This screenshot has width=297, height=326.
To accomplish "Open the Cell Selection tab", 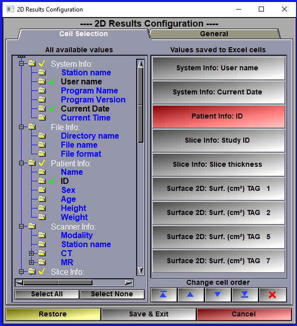I will click(x=83, y=34).
